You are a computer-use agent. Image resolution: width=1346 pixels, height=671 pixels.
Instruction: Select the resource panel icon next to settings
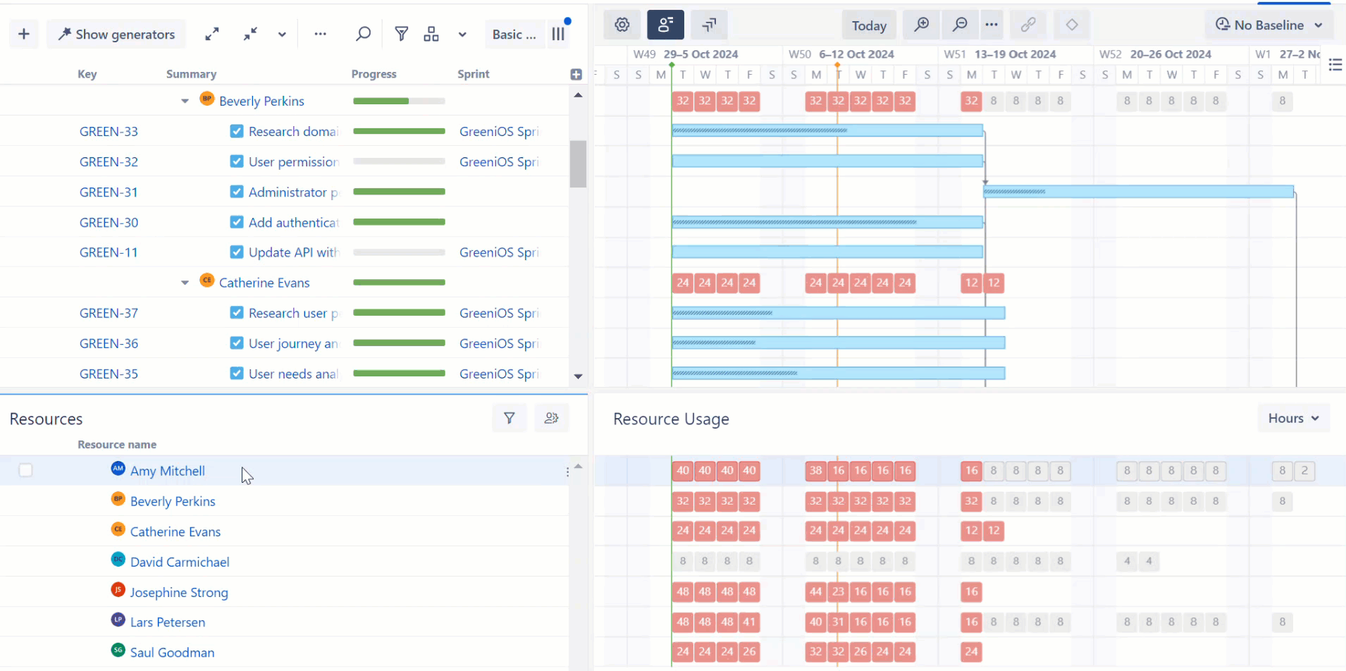[665, 25]
